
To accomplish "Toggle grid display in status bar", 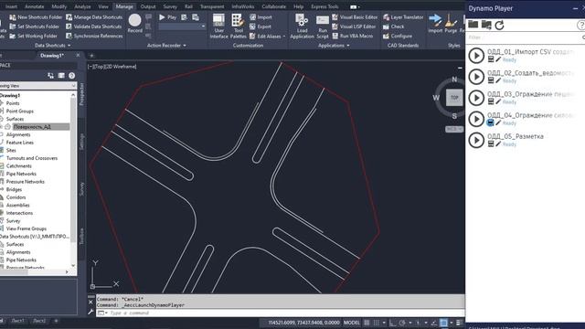I will [367, 323].
